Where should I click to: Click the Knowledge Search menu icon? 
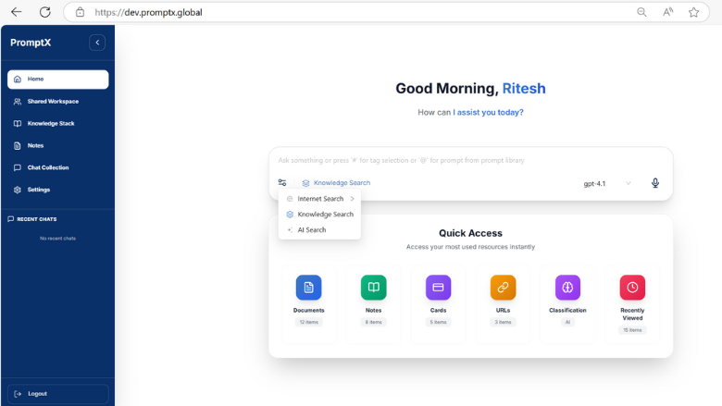pyautogui.click(x=290, y=215)
